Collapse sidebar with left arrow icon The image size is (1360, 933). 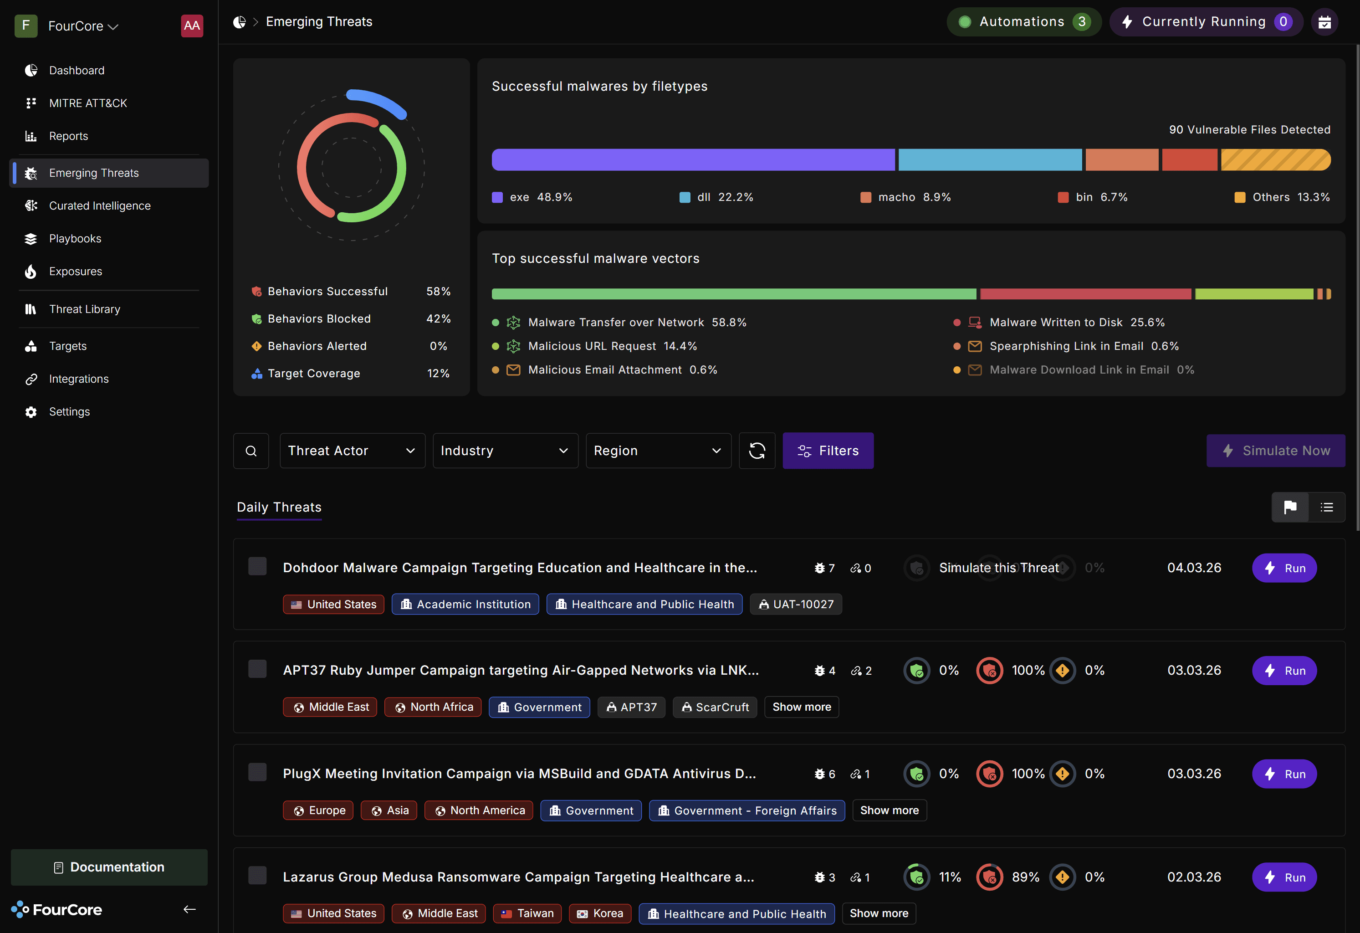[x=189, y=909]
